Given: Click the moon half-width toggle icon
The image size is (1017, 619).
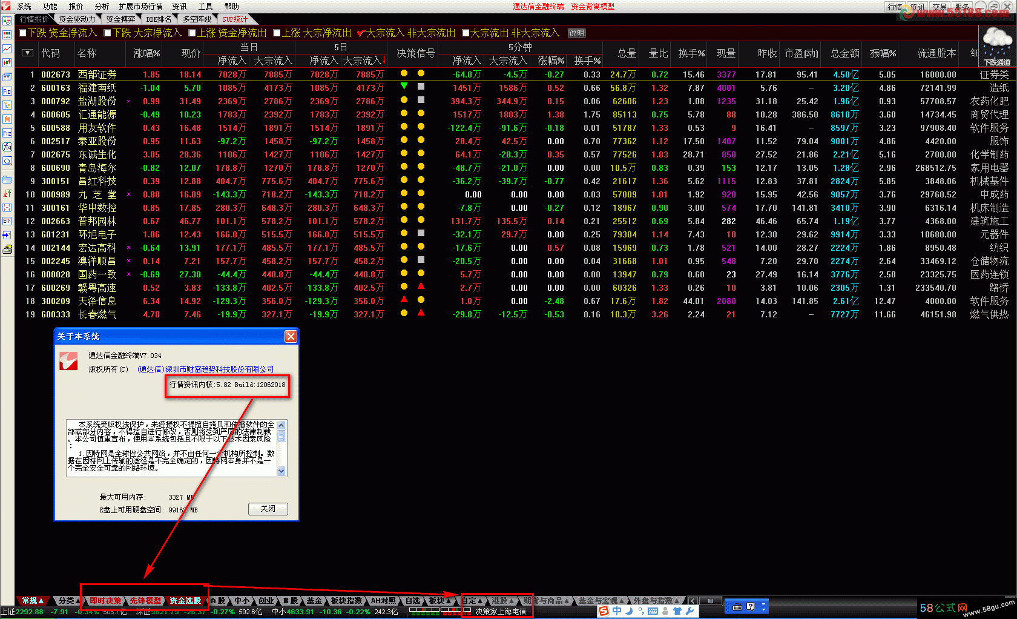Looking at the screenshot, I should (630, 611).
